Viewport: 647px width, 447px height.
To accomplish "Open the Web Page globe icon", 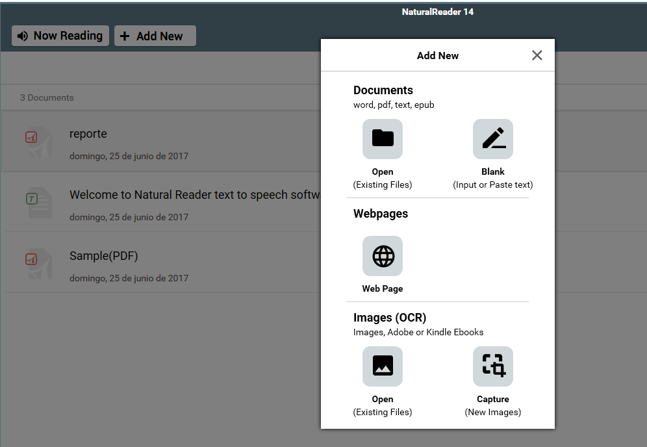I will (383, 256).
